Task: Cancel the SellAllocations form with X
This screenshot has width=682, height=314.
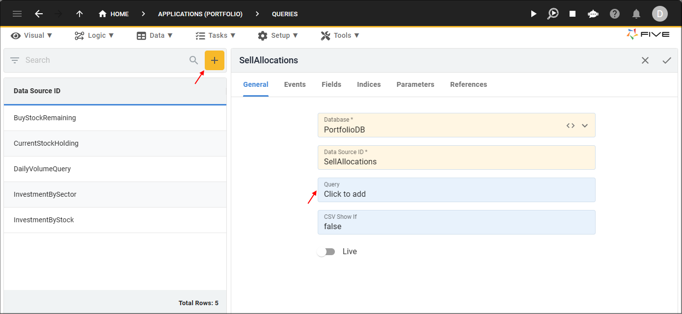Action: [x=645, y=60]
